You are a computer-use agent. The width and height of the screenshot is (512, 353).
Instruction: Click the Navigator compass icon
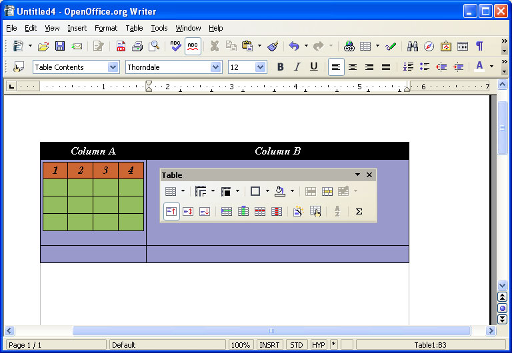(429, 46)
